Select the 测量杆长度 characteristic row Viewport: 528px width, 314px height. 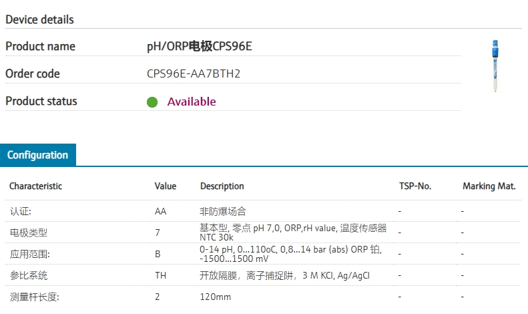264,297
